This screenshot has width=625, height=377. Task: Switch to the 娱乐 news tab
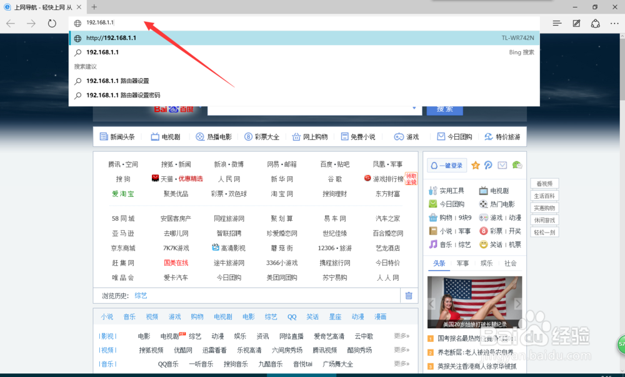pyautogui.click(x=487, y=263)
